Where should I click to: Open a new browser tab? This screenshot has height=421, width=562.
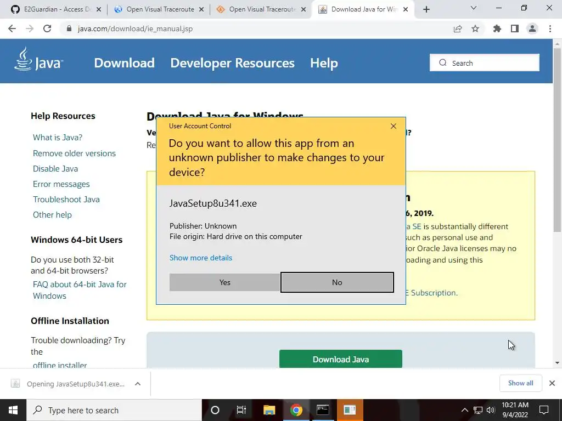click(x=426, y=9)
